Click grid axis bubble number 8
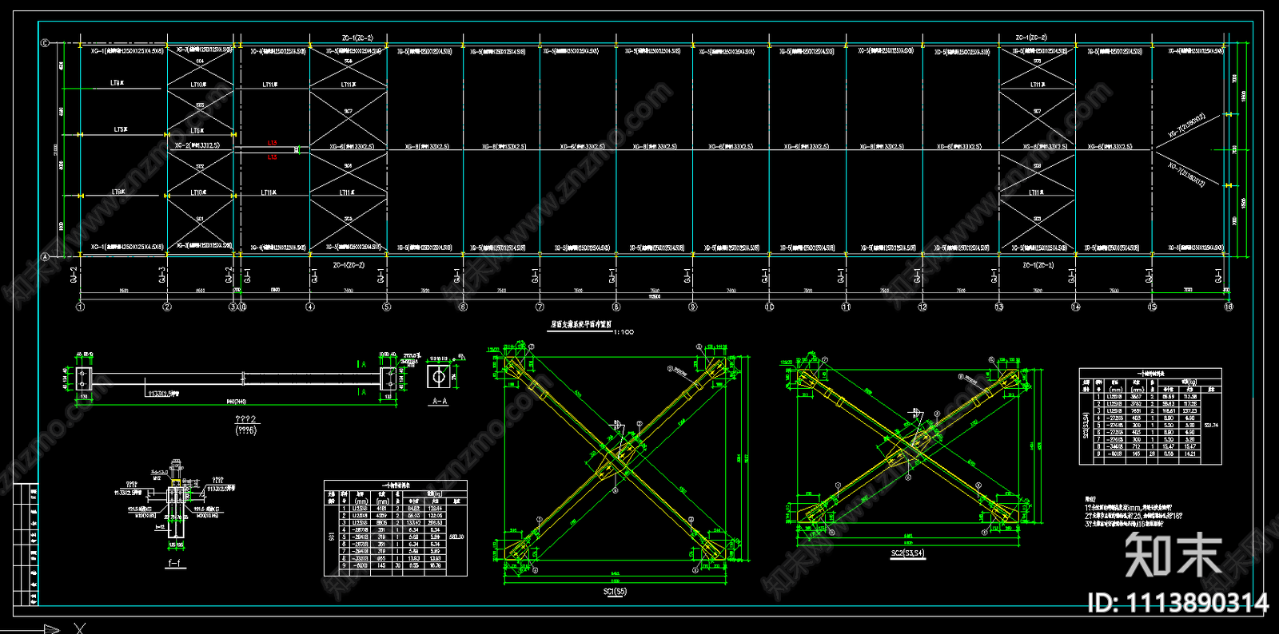 click(616, 307)
